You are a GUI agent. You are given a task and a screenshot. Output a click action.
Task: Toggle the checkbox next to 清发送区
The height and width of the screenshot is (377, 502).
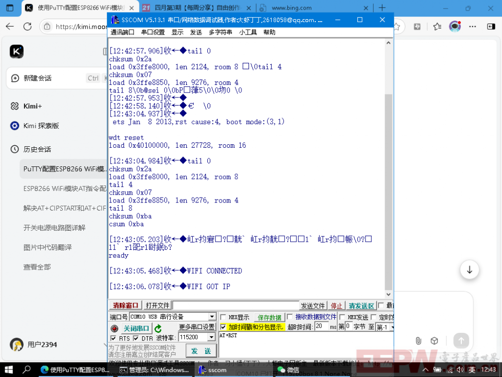coord(381,305)
